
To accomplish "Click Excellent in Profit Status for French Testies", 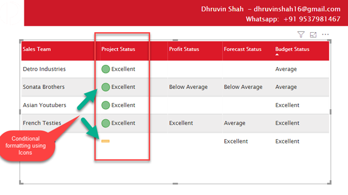I will [x=181, y=123].
